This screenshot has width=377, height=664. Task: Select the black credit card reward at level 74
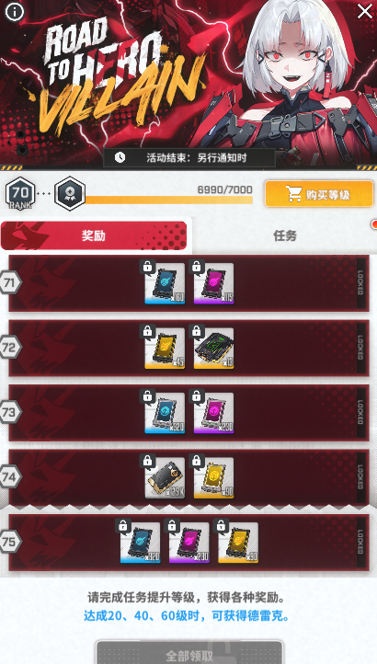point(165,477)
